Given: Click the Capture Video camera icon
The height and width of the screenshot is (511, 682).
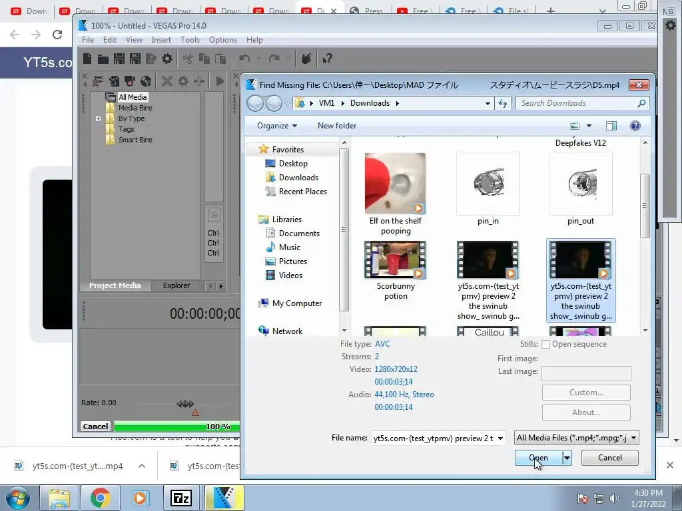Looking at the screenshot, I should pos(130,81).
